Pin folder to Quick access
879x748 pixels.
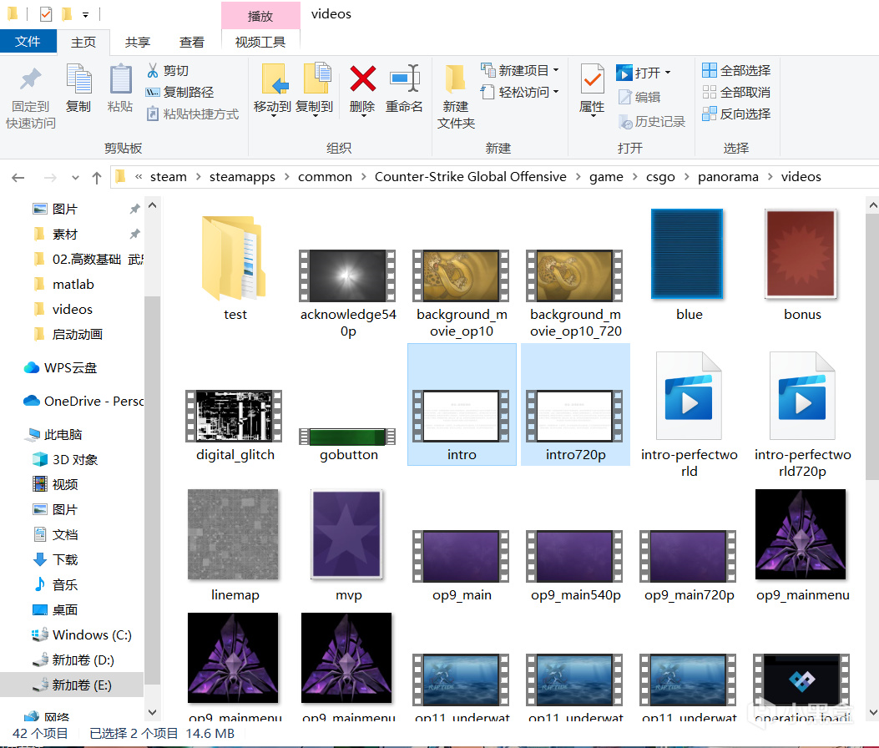(x=30, y=98)
